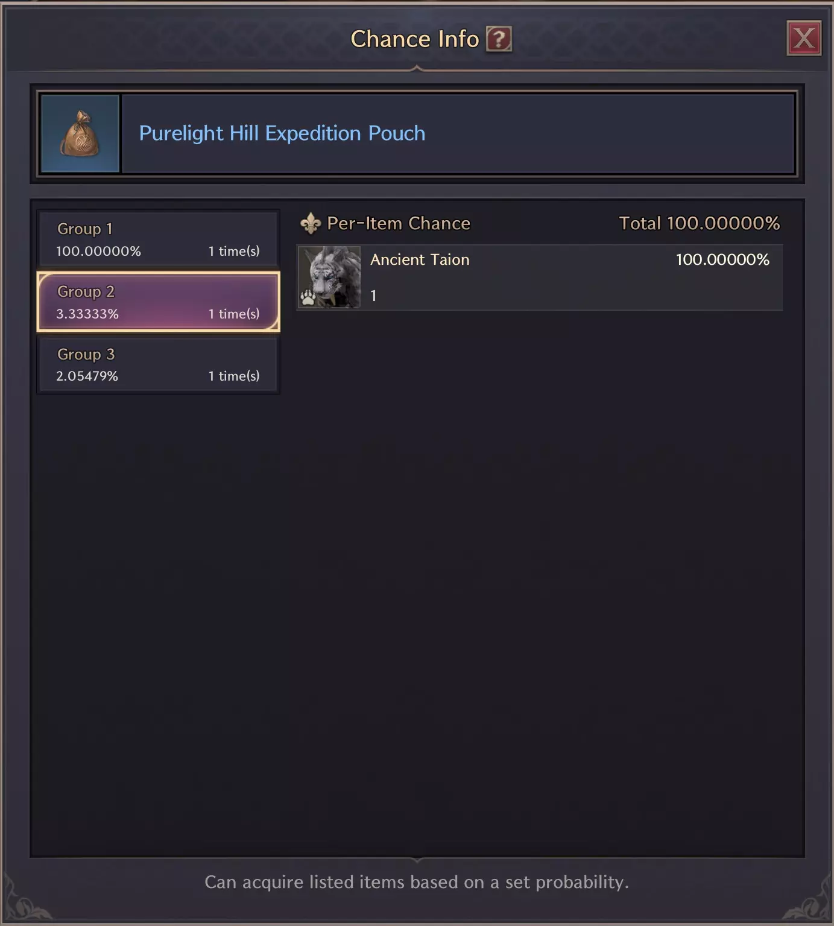Screen dimensions: 834x926
Task: Click the Total 100.00000% label
Action: click(x=700, y=223)
